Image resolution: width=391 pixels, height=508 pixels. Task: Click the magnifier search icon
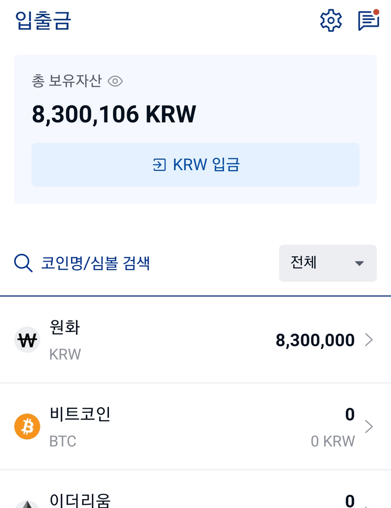coord(23,263)
